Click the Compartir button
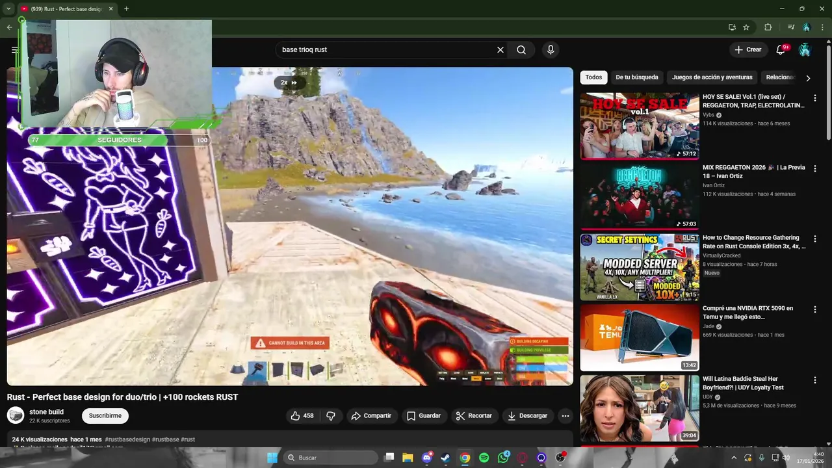 pos(371,416)
